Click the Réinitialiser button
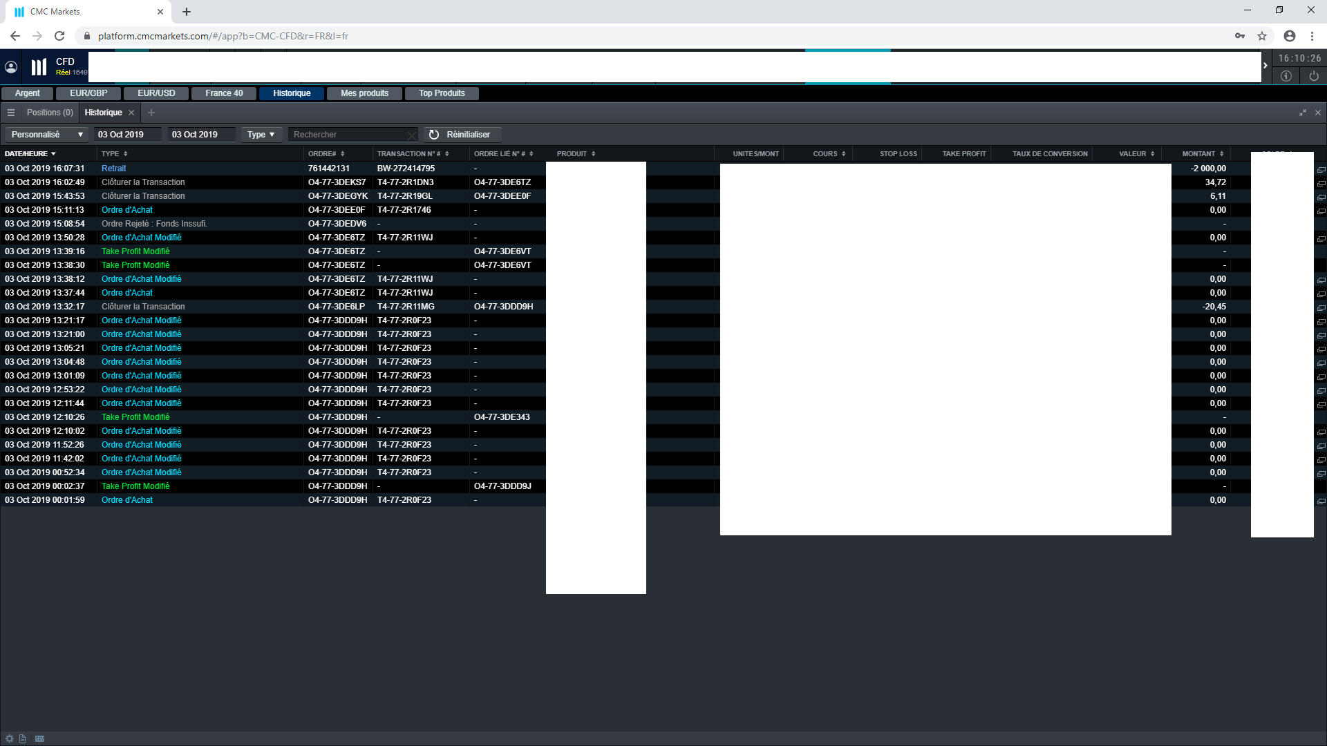 point(461,135)
